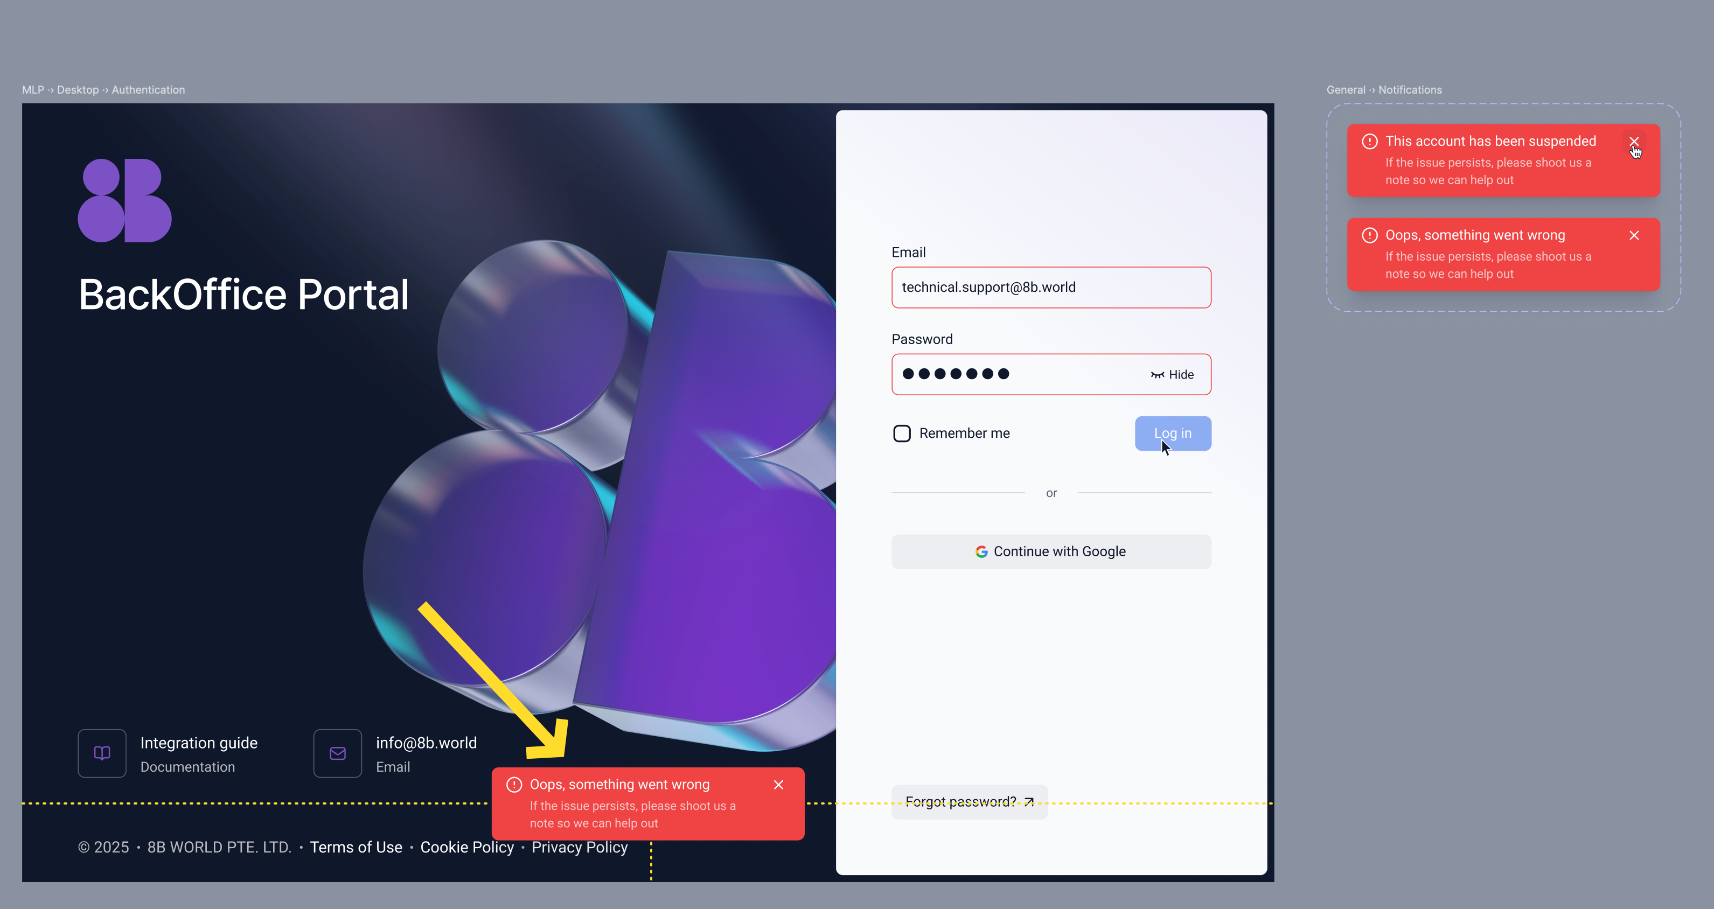Click the Remember me label text

964,433
